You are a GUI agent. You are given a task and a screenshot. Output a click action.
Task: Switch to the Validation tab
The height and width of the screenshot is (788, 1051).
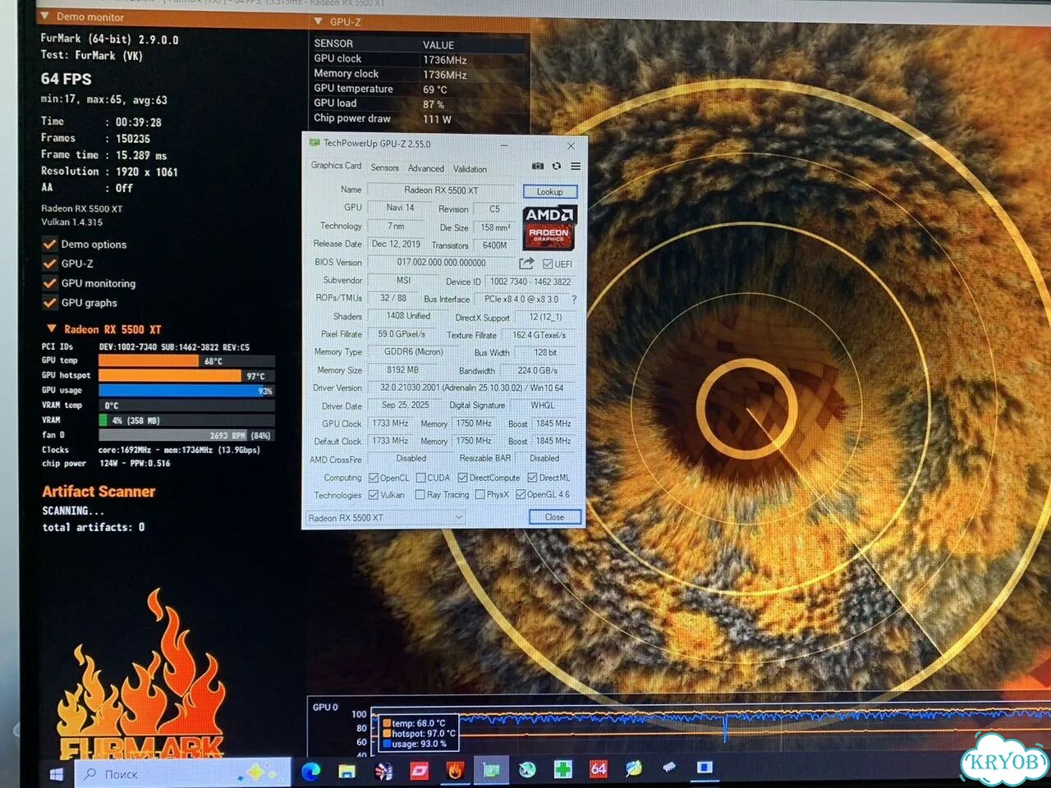click(x=470, y=169)
